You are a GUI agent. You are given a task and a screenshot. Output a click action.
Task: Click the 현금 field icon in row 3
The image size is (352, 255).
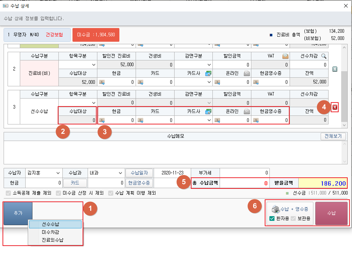(x=102, y=120)
